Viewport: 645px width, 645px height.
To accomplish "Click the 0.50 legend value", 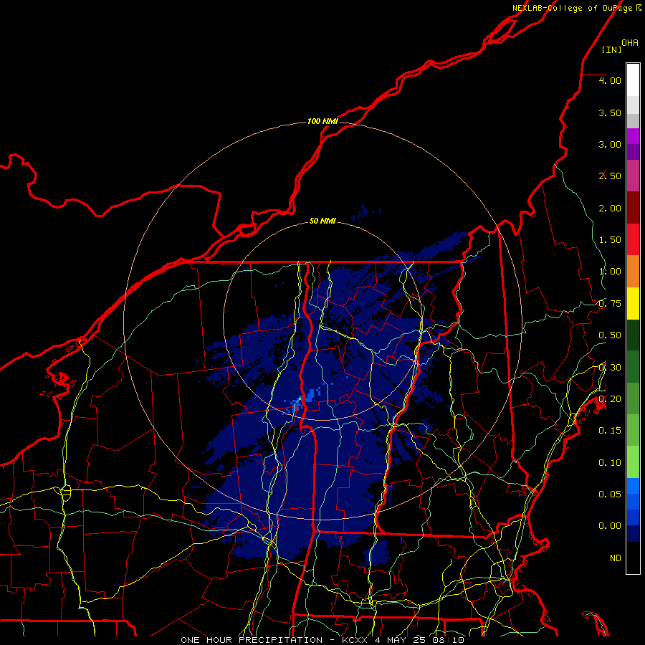I will click(610, 335).
